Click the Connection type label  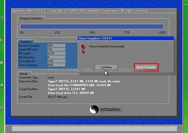(x=28, y=77)
